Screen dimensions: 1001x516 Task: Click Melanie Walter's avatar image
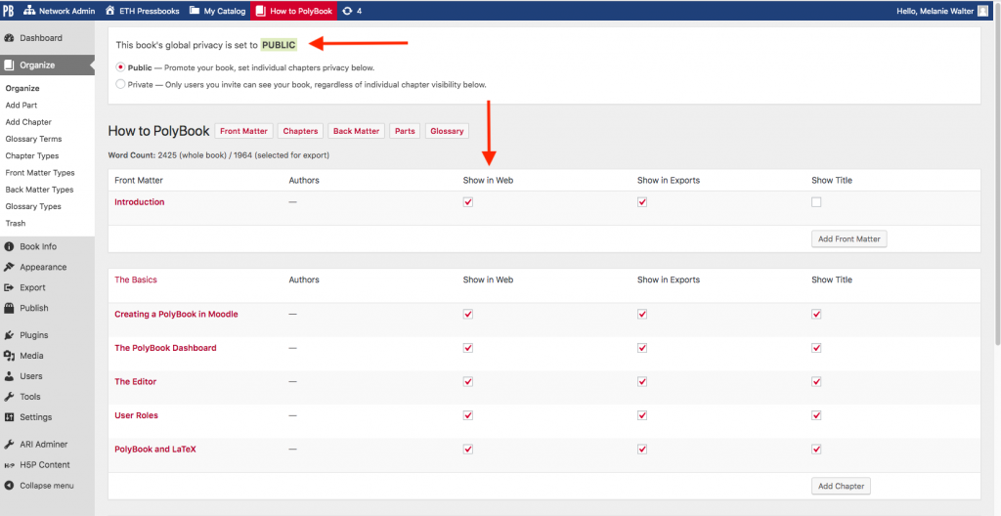tap(983, 11)
